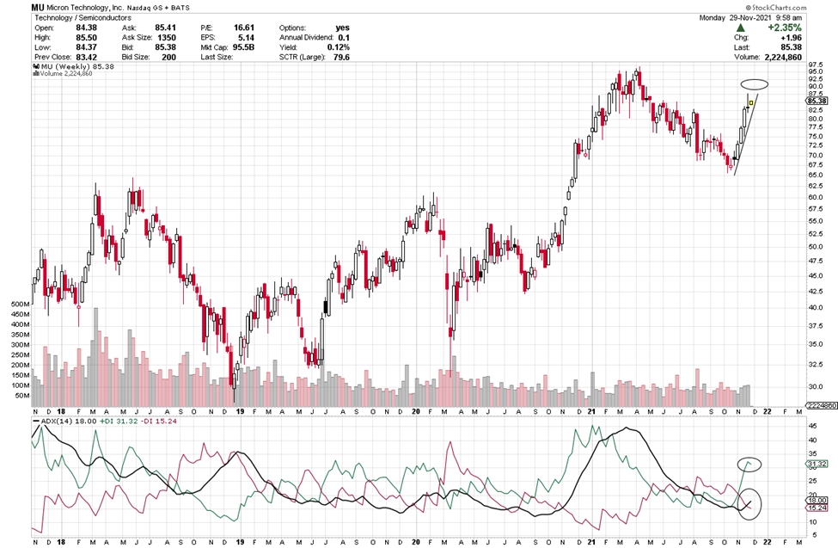Select the Mkt Cap value 95.5B

pyautogui.click(x=243, y=47)
